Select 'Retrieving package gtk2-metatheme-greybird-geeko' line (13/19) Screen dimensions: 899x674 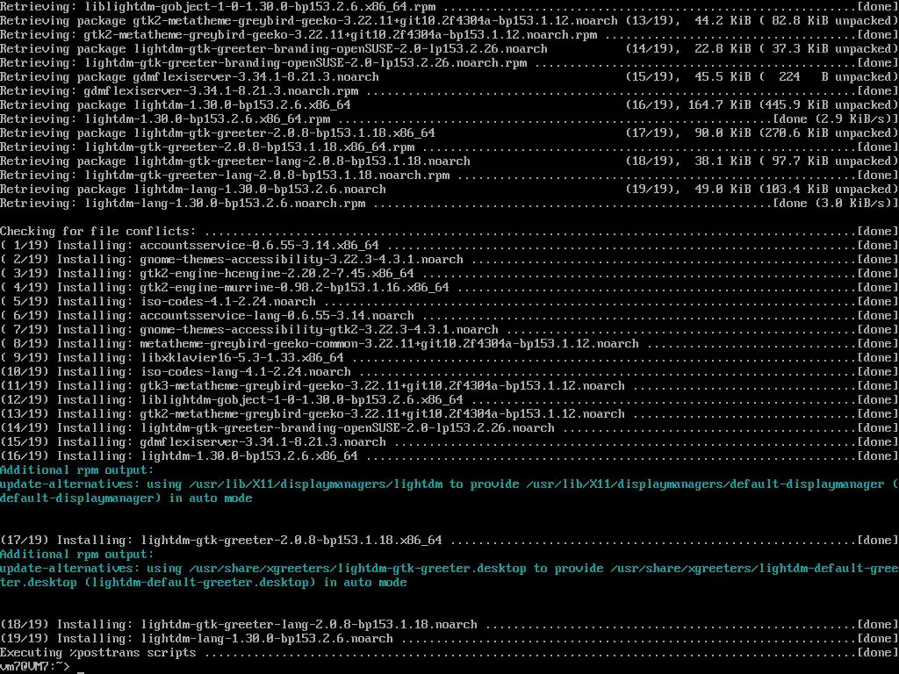(449, 21)
